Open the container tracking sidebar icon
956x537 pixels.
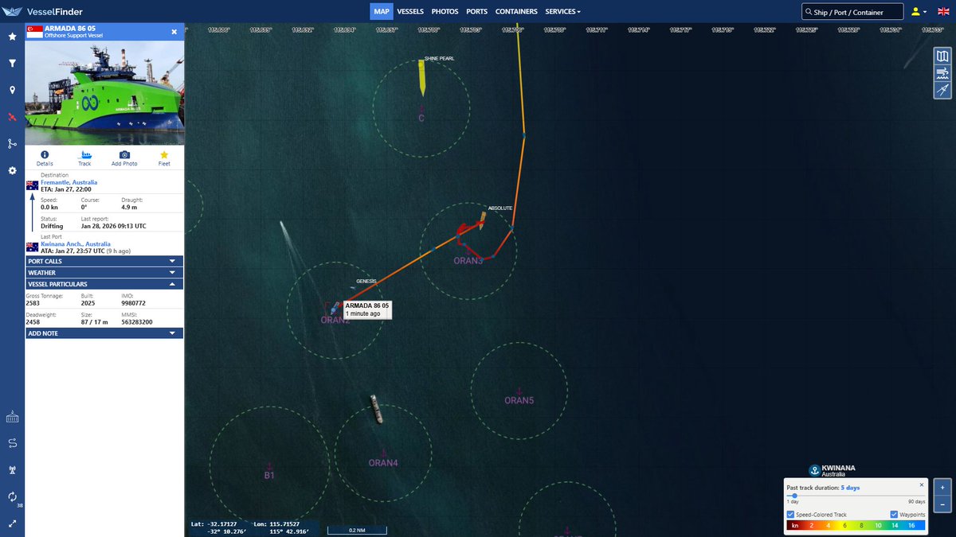[12, 418]
